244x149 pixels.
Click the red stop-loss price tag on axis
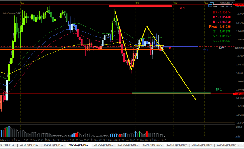[239, 5]
